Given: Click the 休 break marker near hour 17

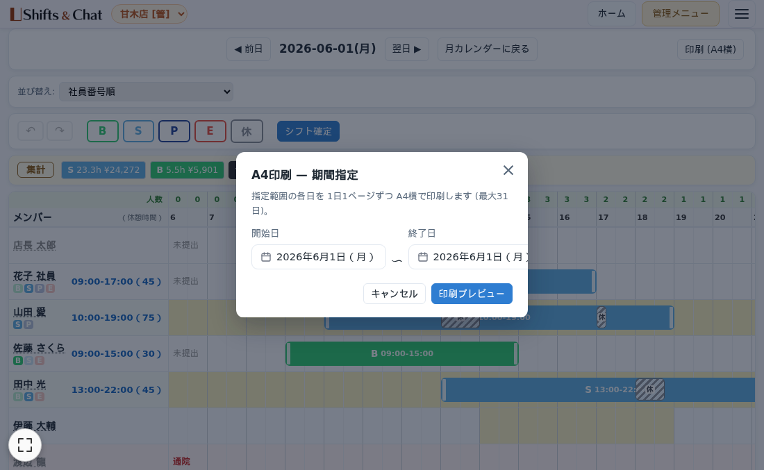Looking at the screenshot, I should (x=601, y=317).
